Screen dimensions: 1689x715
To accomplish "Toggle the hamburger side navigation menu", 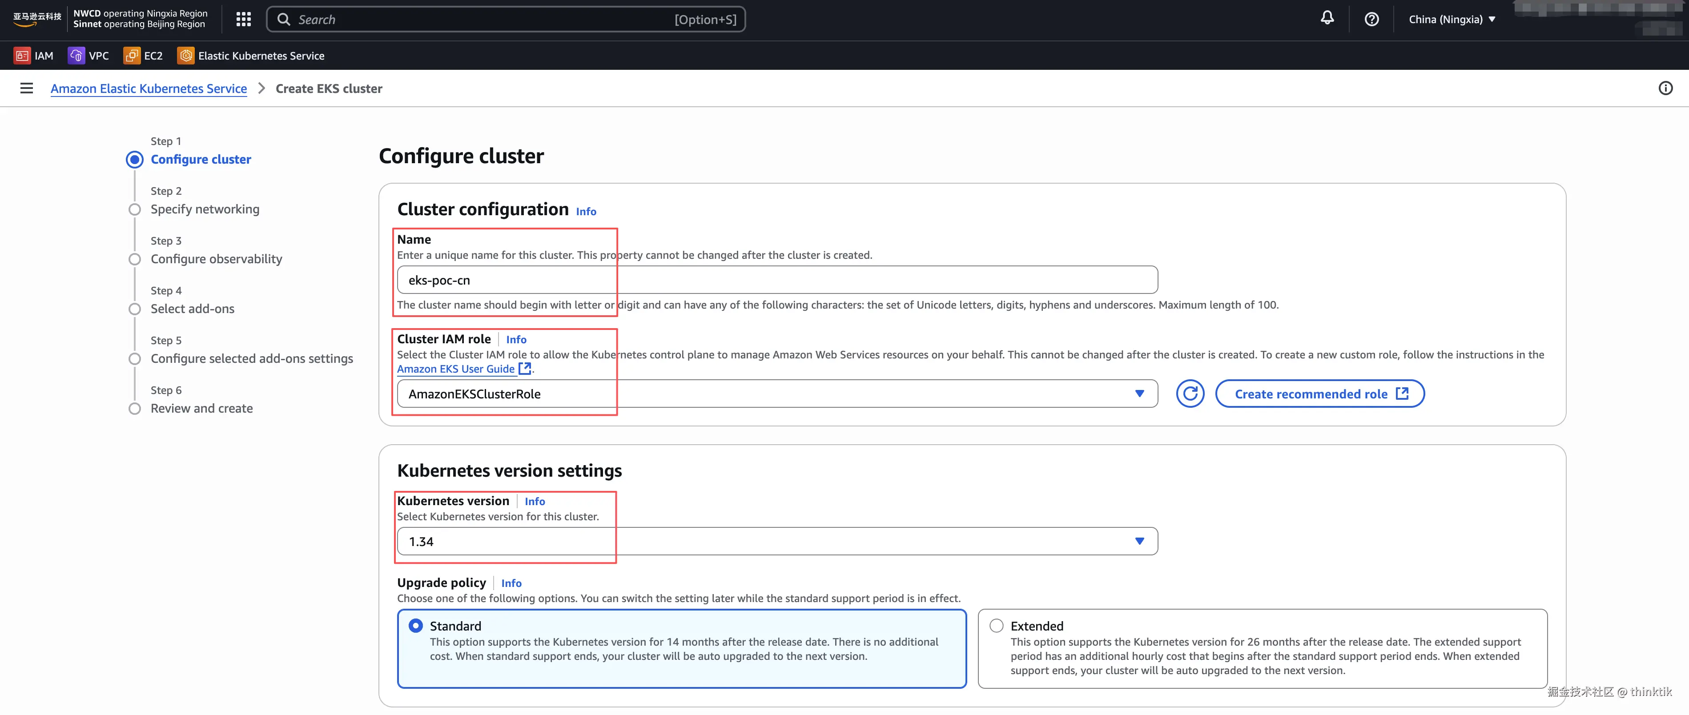I will pos(26,88).
